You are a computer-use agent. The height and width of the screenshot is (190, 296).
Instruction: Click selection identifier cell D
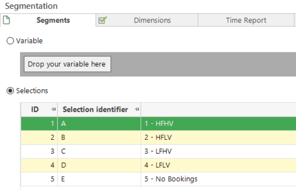point(99,165)
